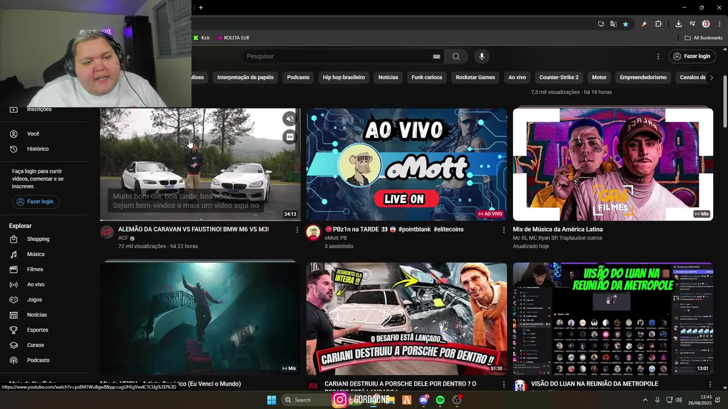
Task: Select the Notícias filter chip
Action: 388,77
